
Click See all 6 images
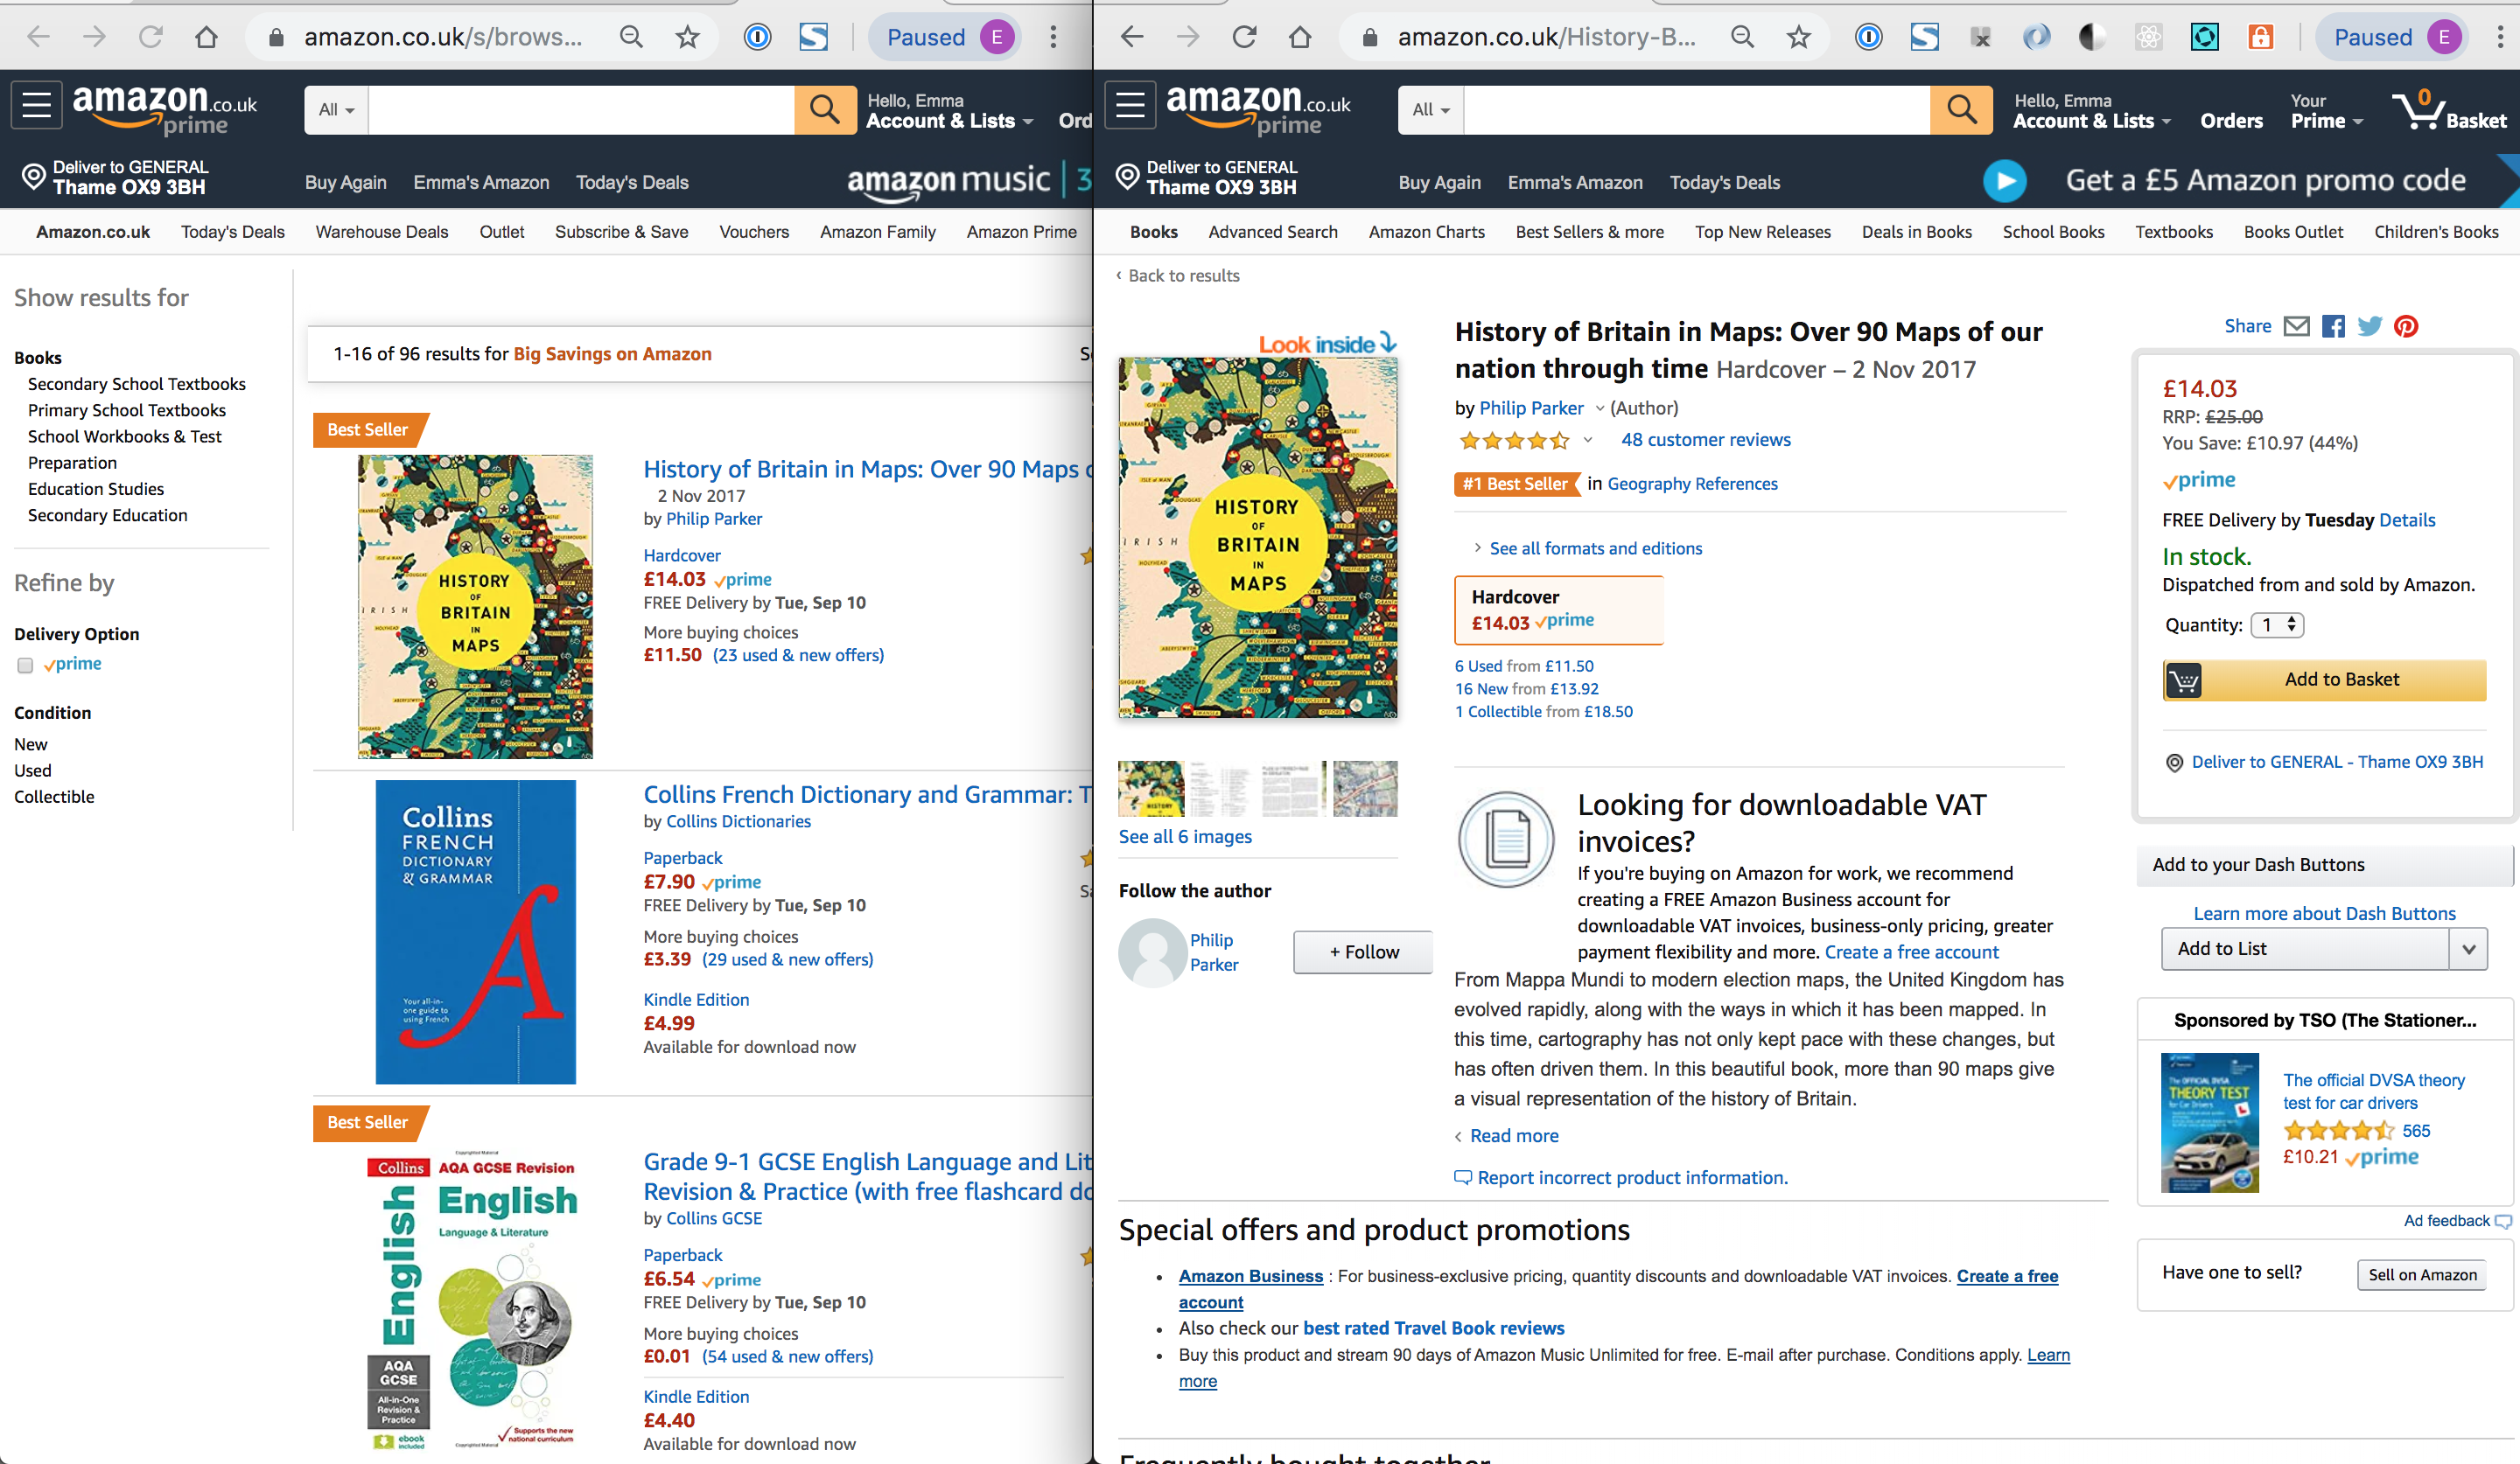(x=1185, y=836)
